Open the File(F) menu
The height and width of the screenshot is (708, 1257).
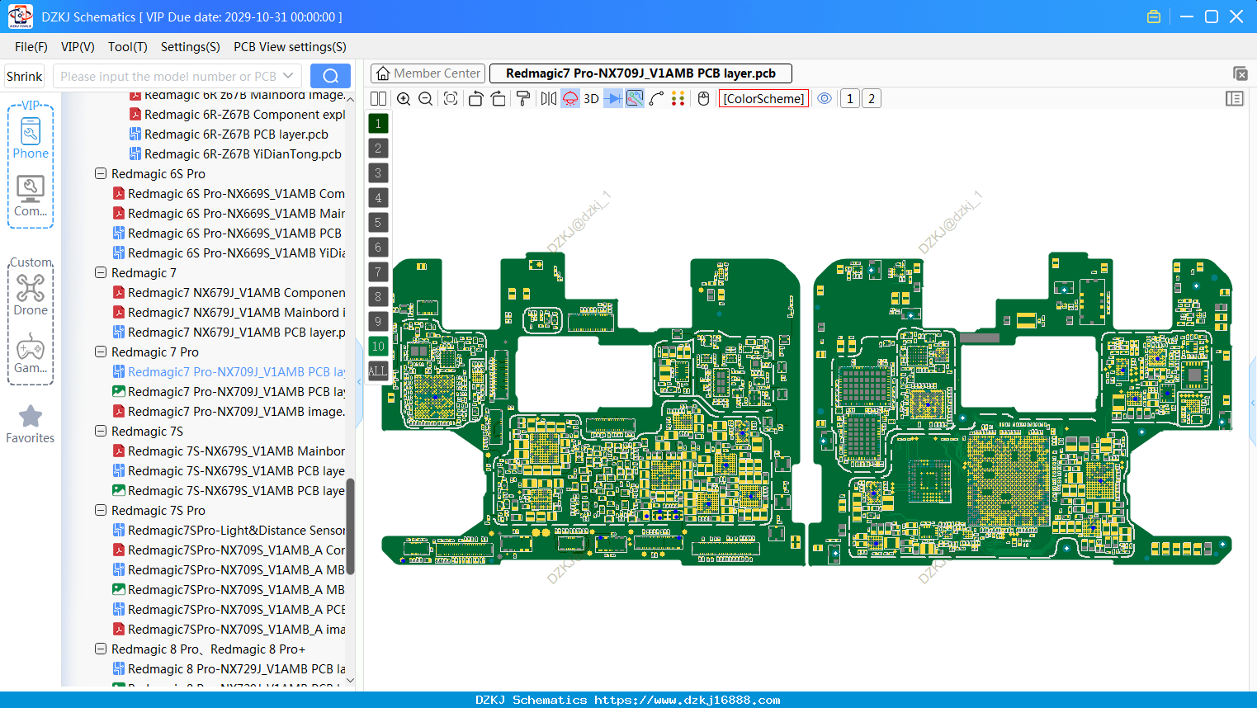(x=31, y=47)
